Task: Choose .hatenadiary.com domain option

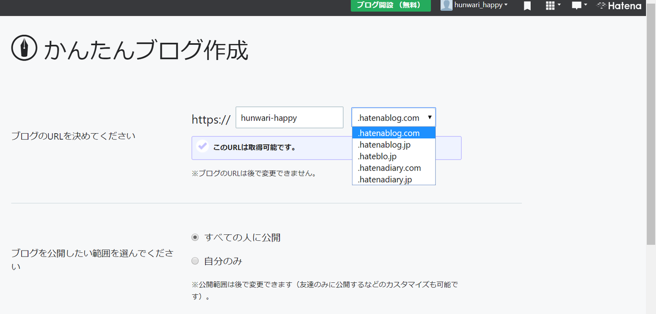Action: (394, 168)
